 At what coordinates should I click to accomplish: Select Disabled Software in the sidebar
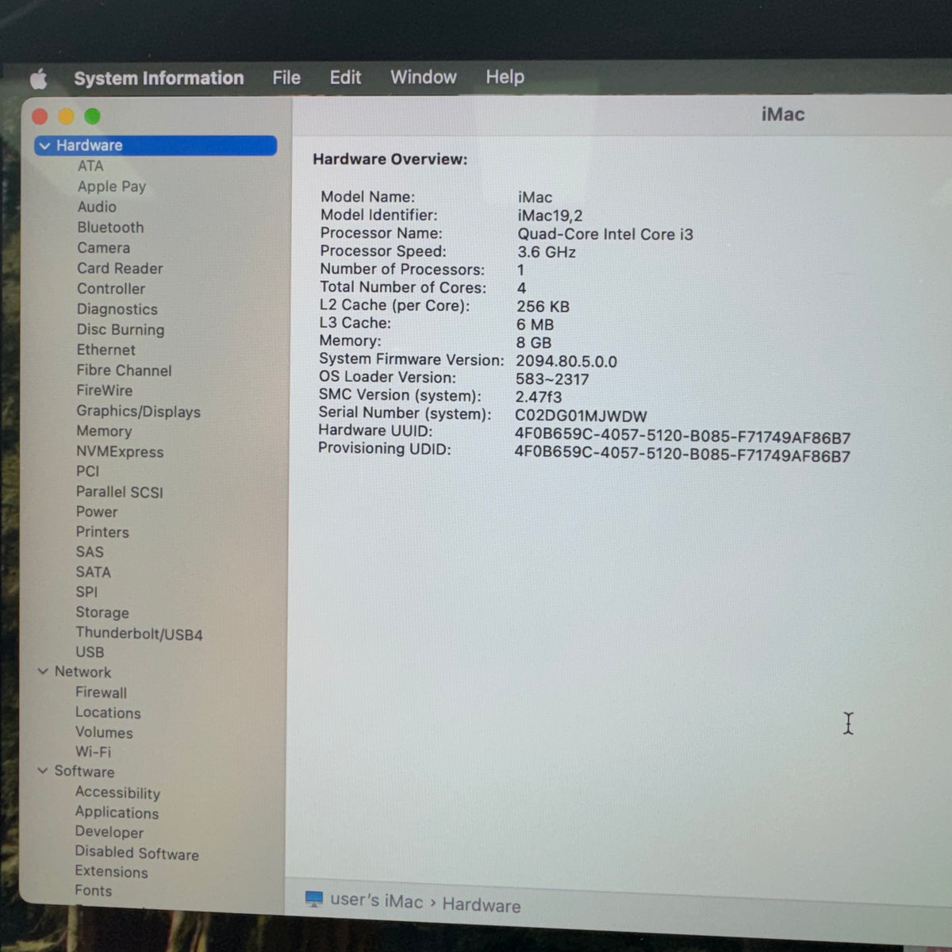136,853
